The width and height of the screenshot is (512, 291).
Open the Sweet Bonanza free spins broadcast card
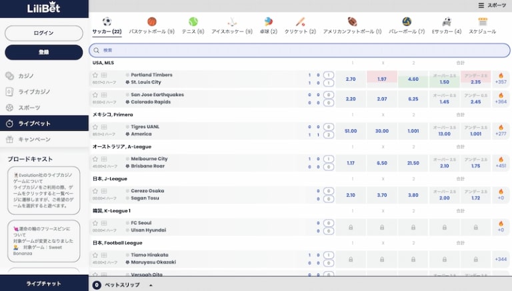point(44,241)
